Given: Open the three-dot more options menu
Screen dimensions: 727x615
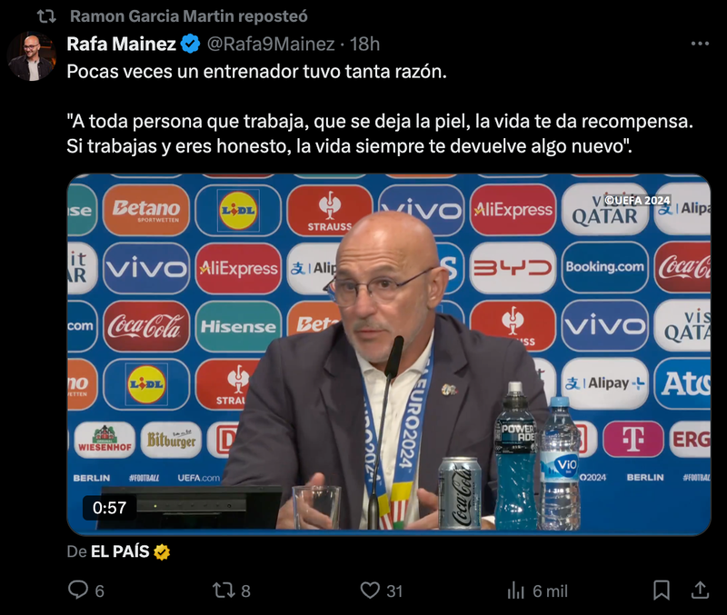Looking at the screenshot, I should click(700, 44).
